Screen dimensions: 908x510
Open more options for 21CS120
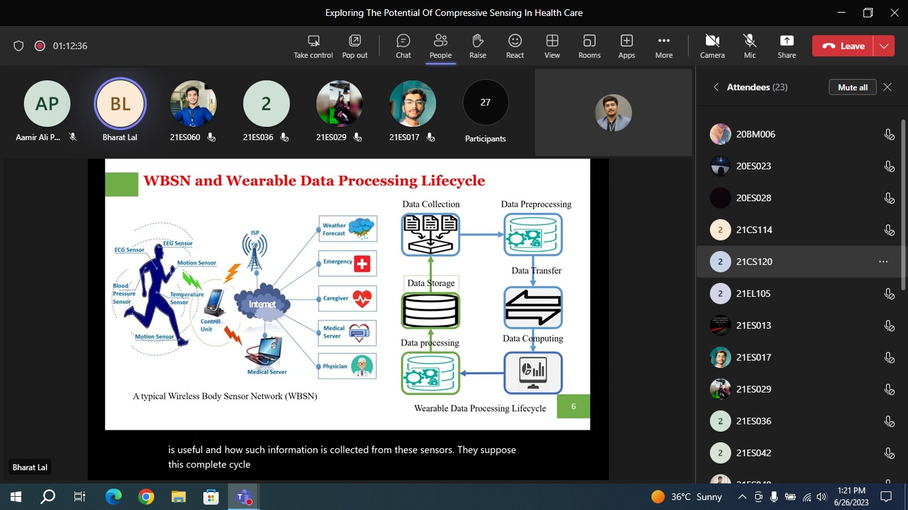883,262
